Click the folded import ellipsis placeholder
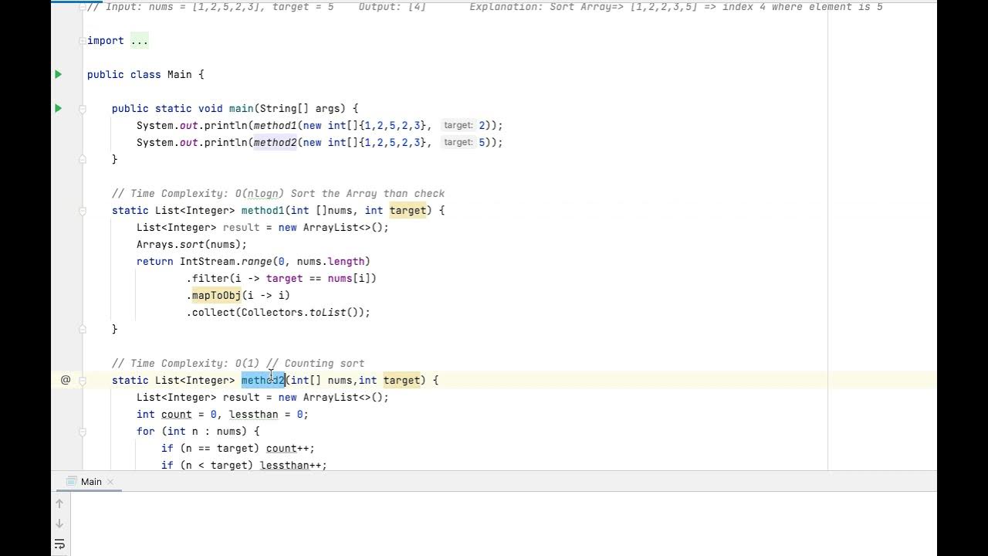The image size is (988, 556). click(x=139, y=40)
